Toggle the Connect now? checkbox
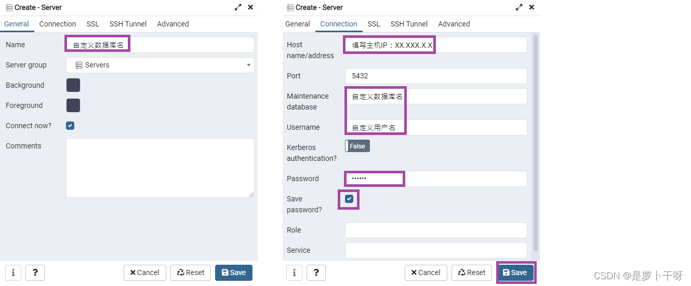 tap(70, 126)
